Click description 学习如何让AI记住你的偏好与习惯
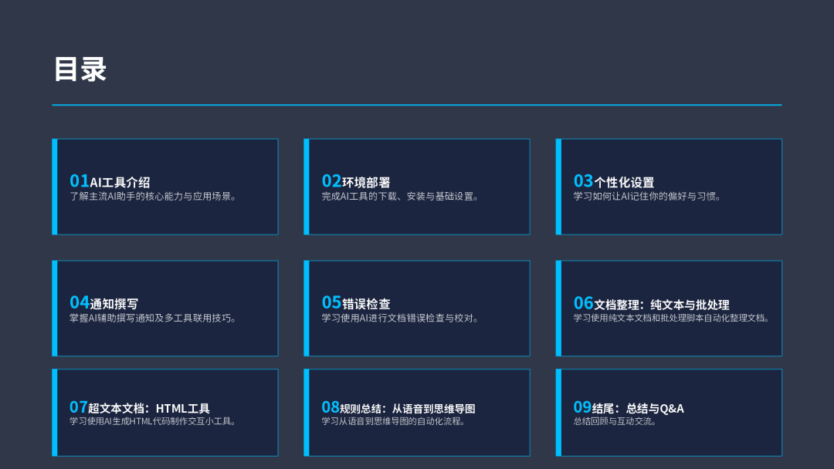The height and width of the screenshot is (469, 834). coord(648,197)
